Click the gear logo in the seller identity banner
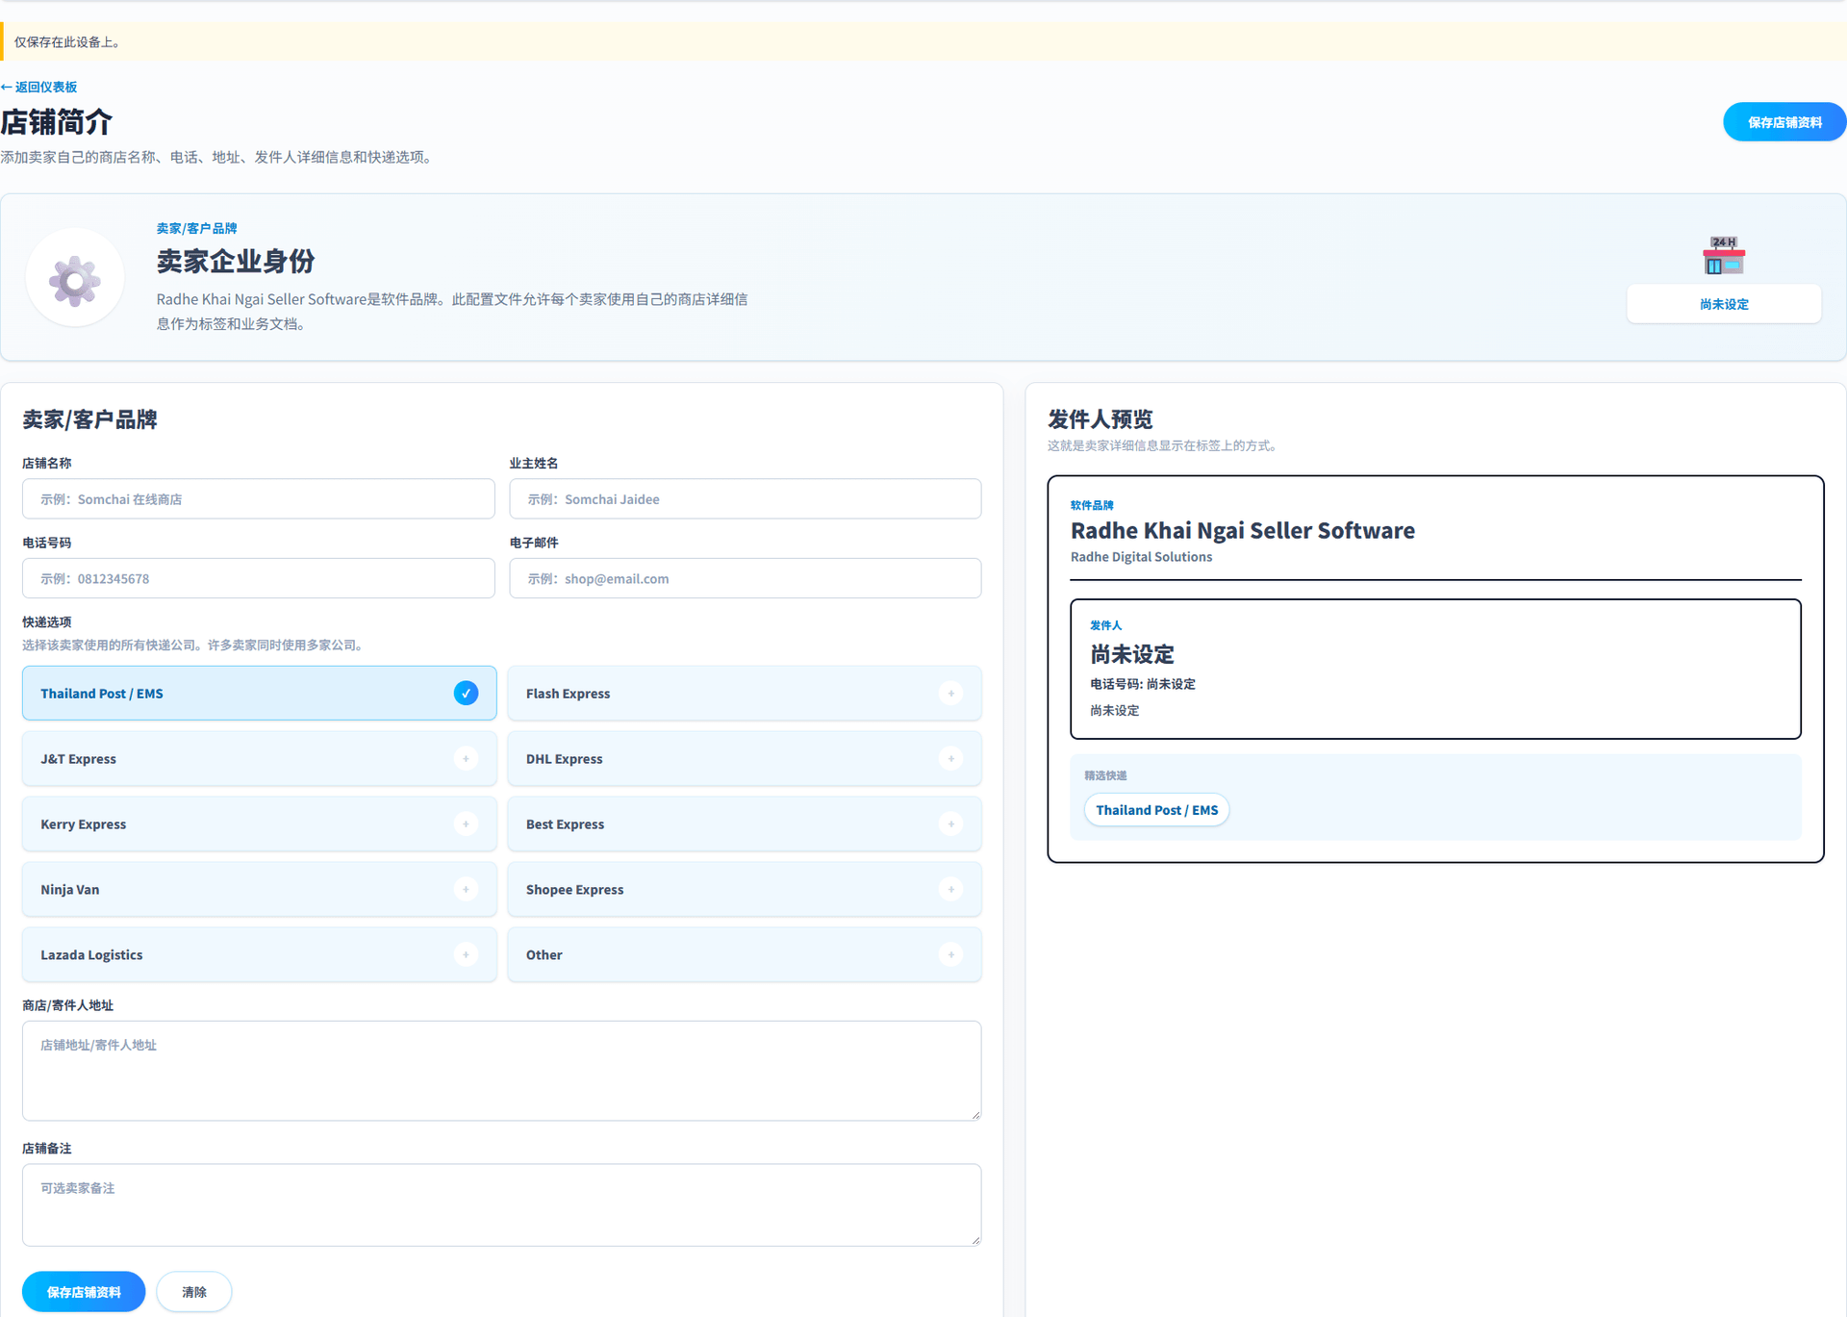This screenshot has width=1847, height=1317. coord(75,279)
